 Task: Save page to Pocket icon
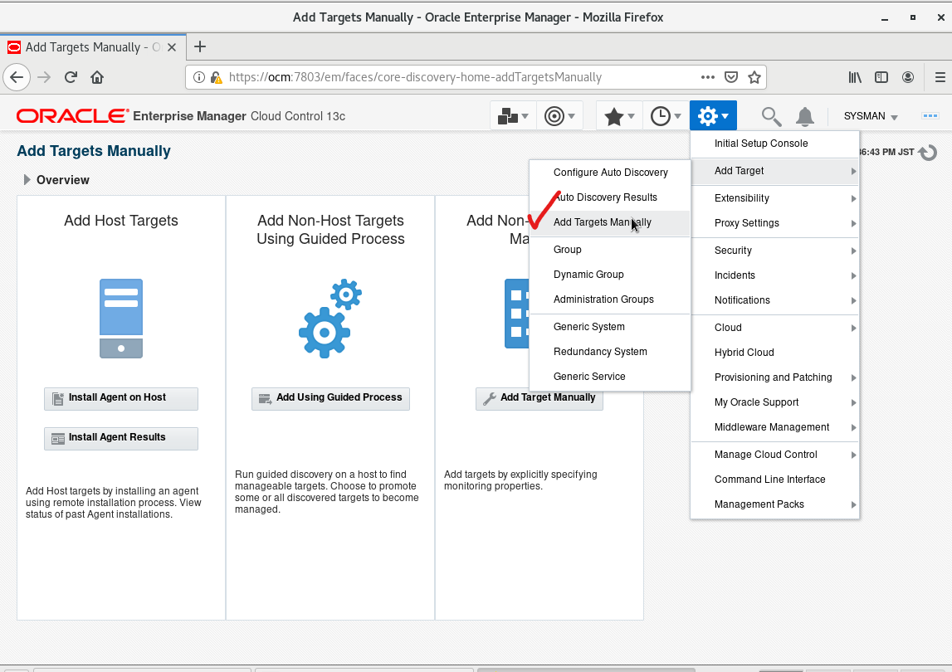(731, 77)
